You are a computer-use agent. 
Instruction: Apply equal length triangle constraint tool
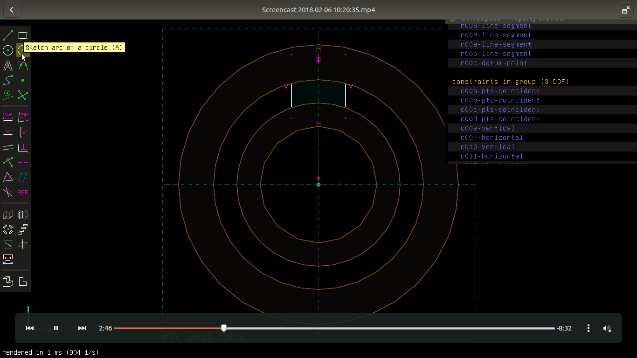(8, 177)
